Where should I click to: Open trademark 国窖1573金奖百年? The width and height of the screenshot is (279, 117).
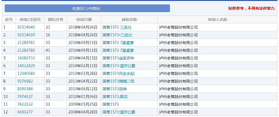[118, 58]
